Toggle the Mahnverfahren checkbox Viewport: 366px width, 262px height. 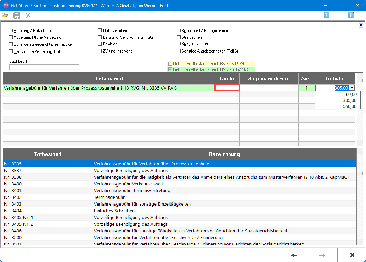click(x=100, y=30)
